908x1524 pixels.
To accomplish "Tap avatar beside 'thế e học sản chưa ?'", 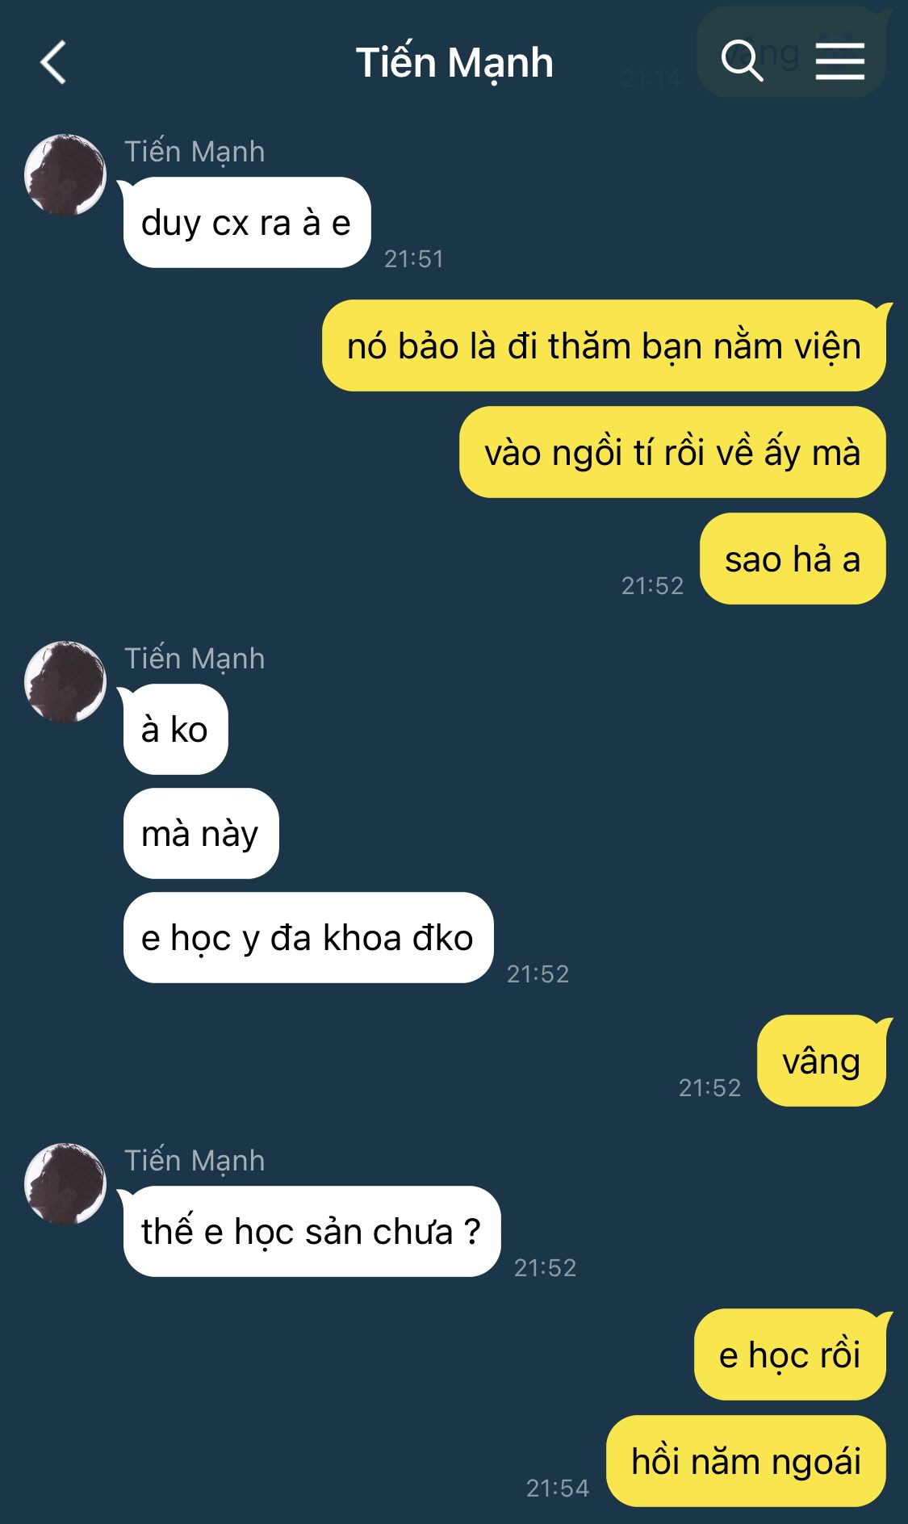I will click(65, 1184).
